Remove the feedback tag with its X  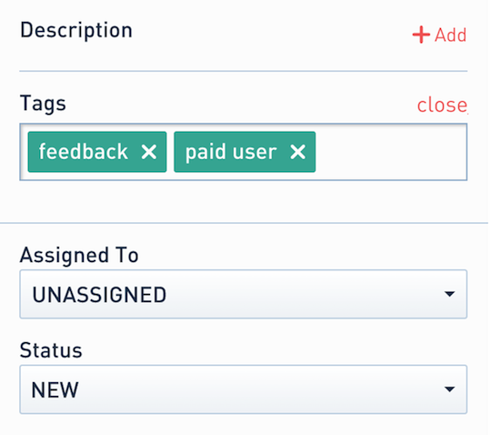(149, 152)
